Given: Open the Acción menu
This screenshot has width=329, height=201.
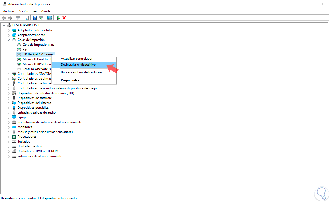Looking at the screenshot, I should 23,11.
